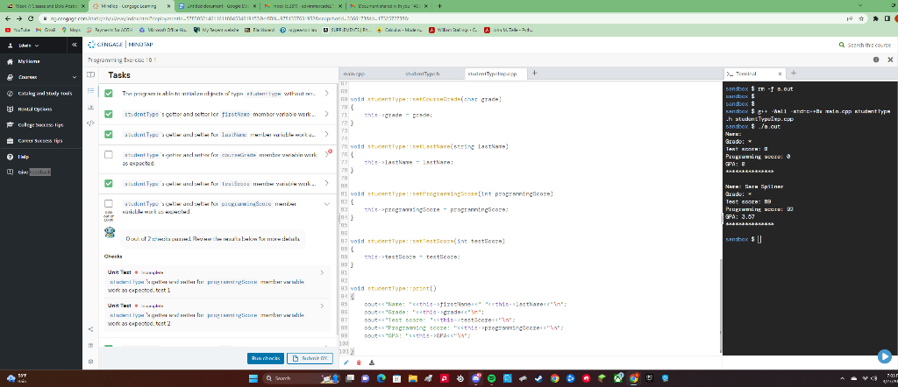Open the settings gear in lower left rail

pyautogui.click(x=93, y=361)
